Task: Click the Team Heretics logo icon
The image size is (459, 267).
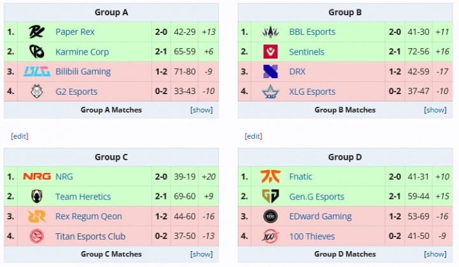Action: click(x=36, y=196)
